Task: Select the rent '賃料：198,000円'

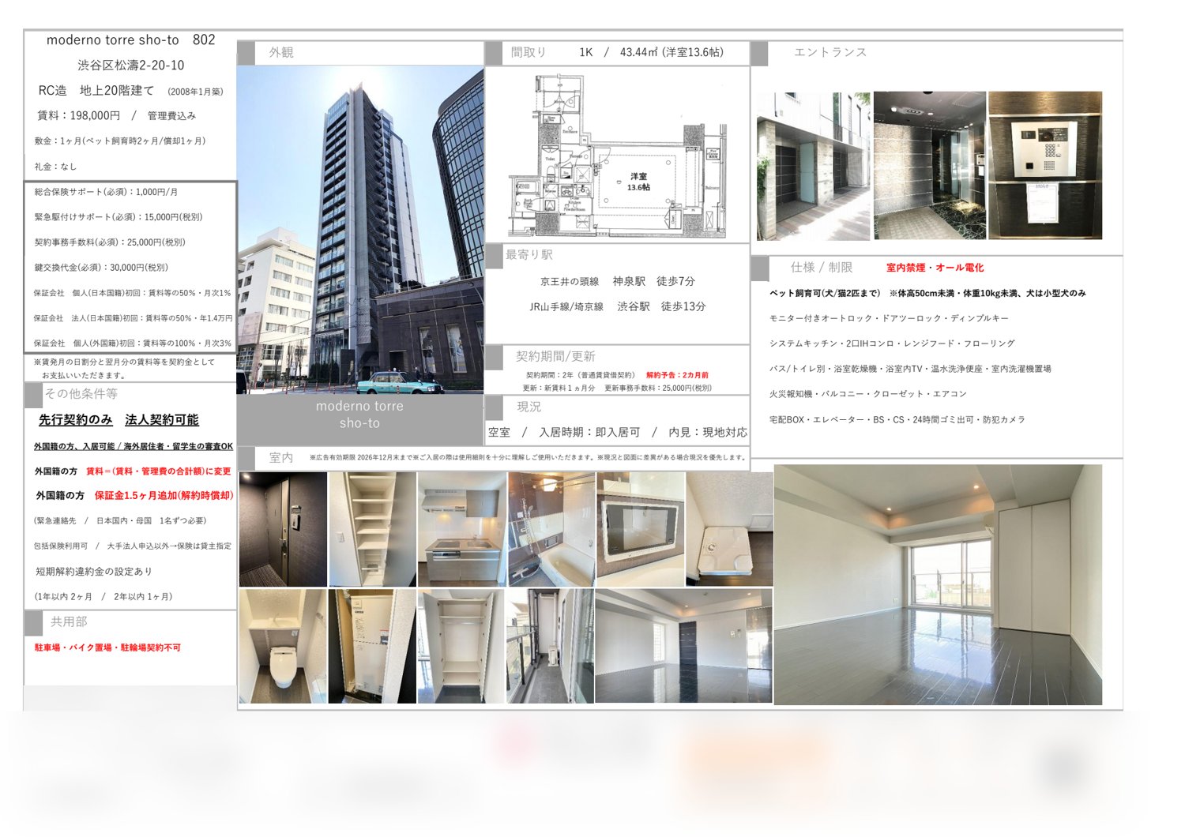Action: (x=78, y=115)
